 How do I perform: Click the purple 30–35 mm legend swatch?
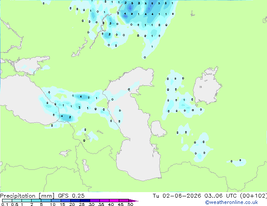click(x=95, y=201)
